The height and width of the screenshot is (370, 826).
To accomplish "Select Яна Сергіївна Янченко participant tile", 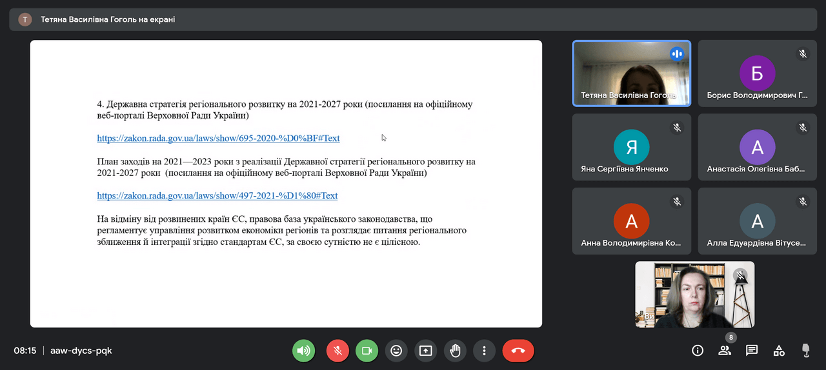I will (631, 147).
